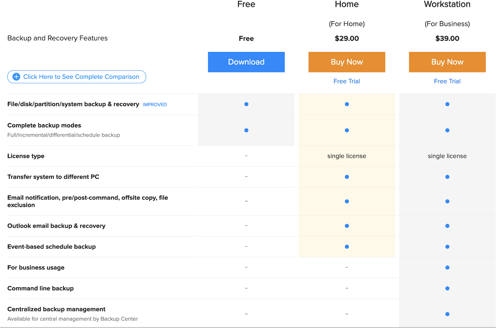Click the Email notification feature row label
This screenshot has width=496, height=328.
[87, 201]
